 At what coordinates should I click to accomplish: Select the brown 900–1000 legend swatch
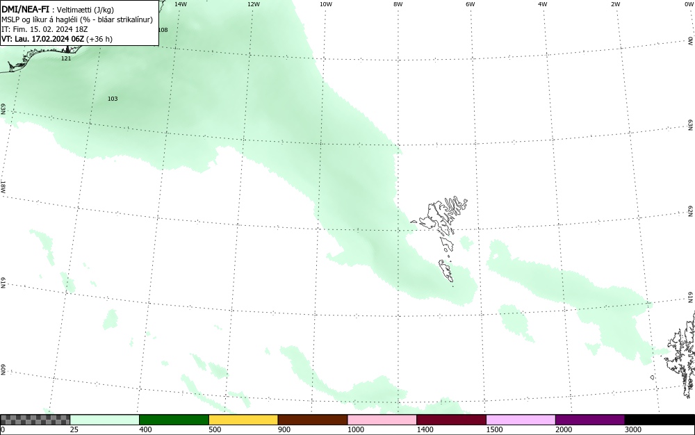click(313, 420)
